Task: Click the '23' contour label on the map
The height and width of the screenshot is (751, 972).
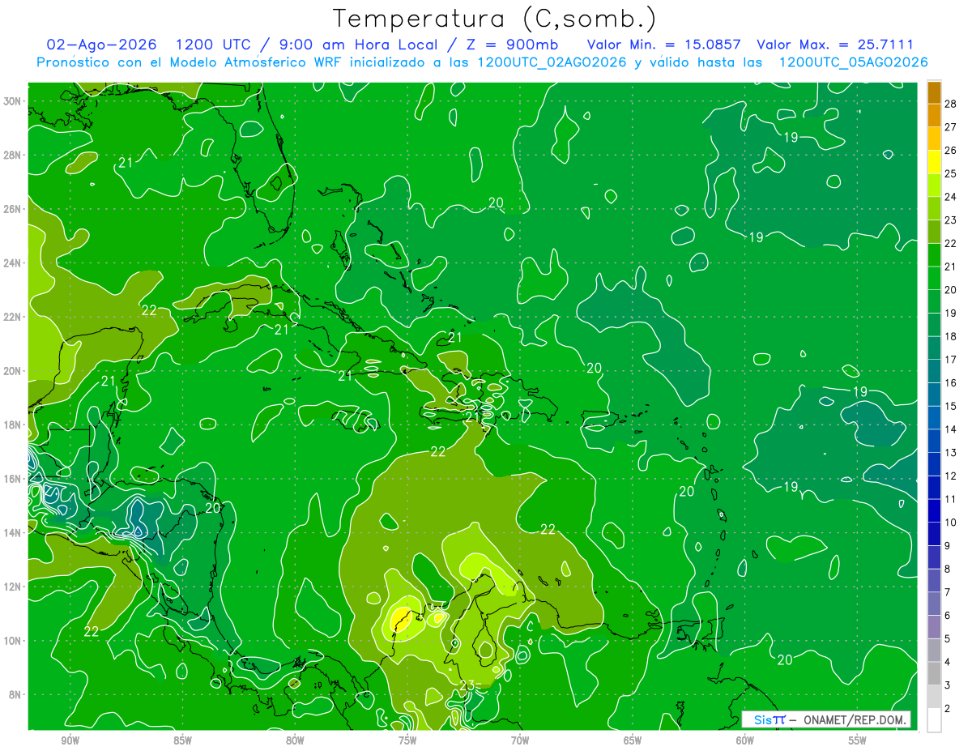Action: pos(467,686)
